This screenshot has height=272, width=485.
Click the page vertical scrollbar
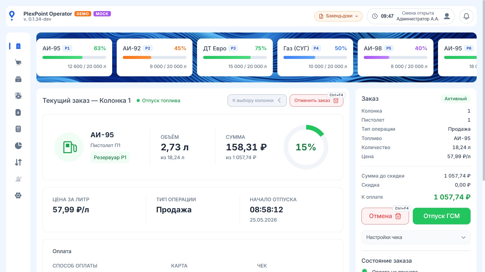[483, 91]
